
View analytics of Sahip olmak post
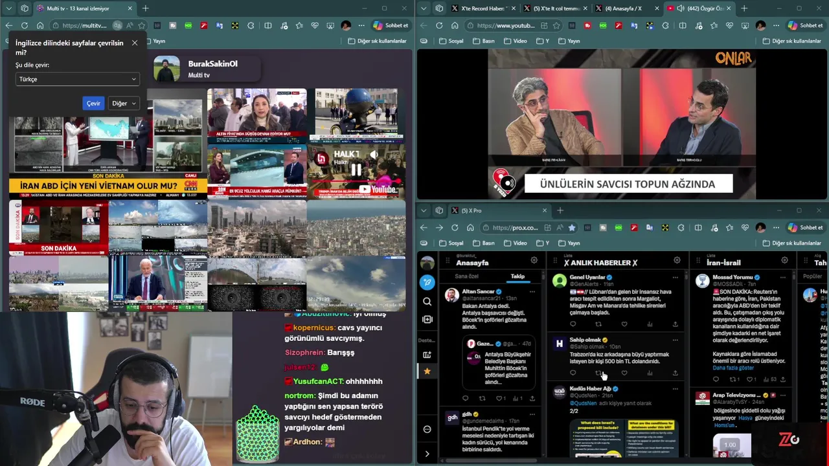point(650,373)
